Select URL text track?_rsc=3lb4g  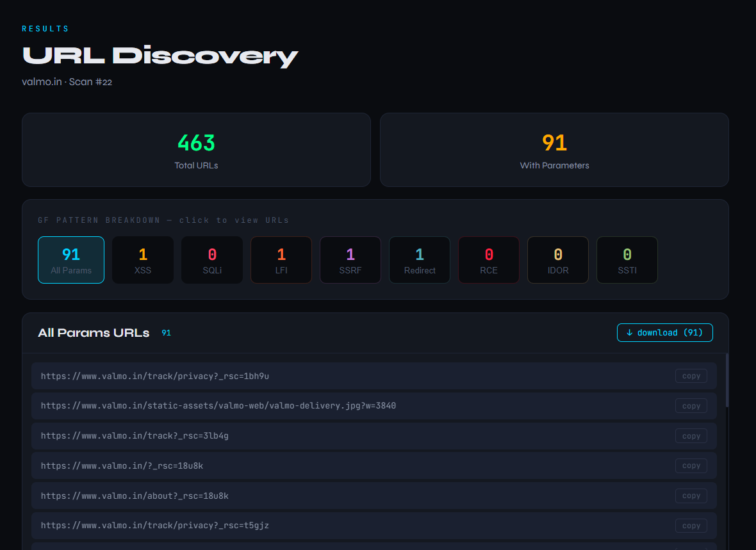[135, 436]
